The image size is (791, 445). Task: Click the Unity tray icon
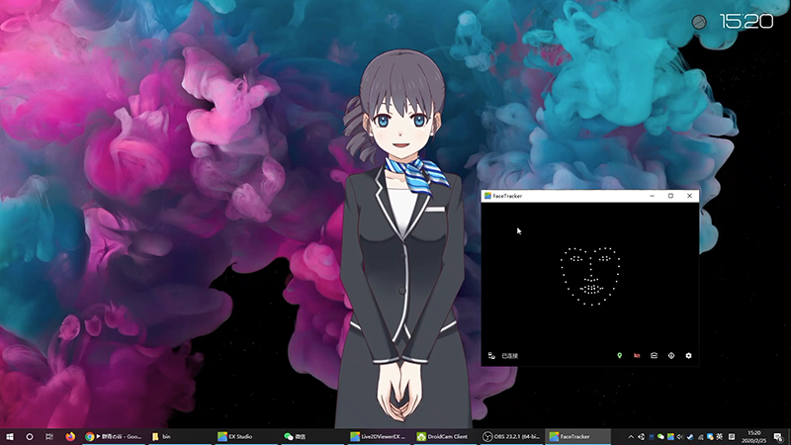point(641,437)
